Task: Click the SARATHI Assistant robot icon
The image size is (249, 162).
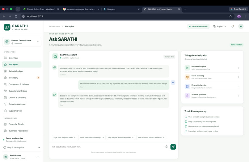Action: point(55,57)
